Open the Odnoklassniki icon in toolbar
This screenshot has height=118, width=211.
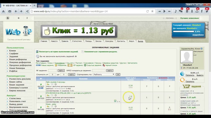192,11
